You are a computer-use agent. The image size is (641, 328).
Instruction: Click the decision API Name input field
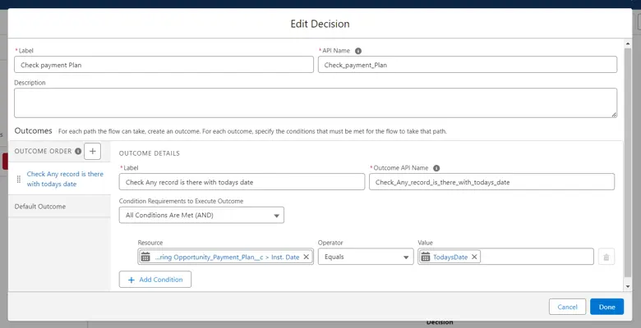[468, 65]
